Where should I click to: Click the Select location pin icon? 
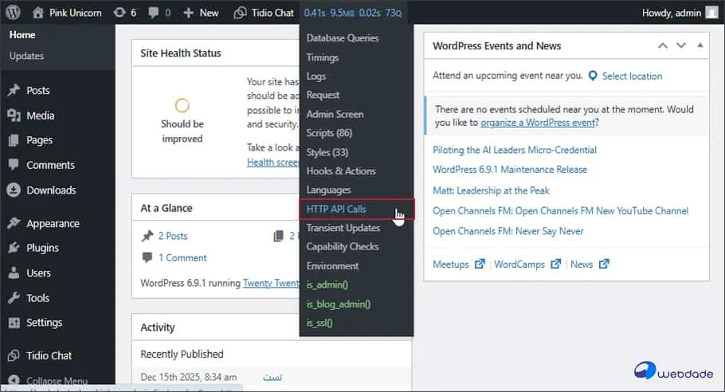point(593,76)
